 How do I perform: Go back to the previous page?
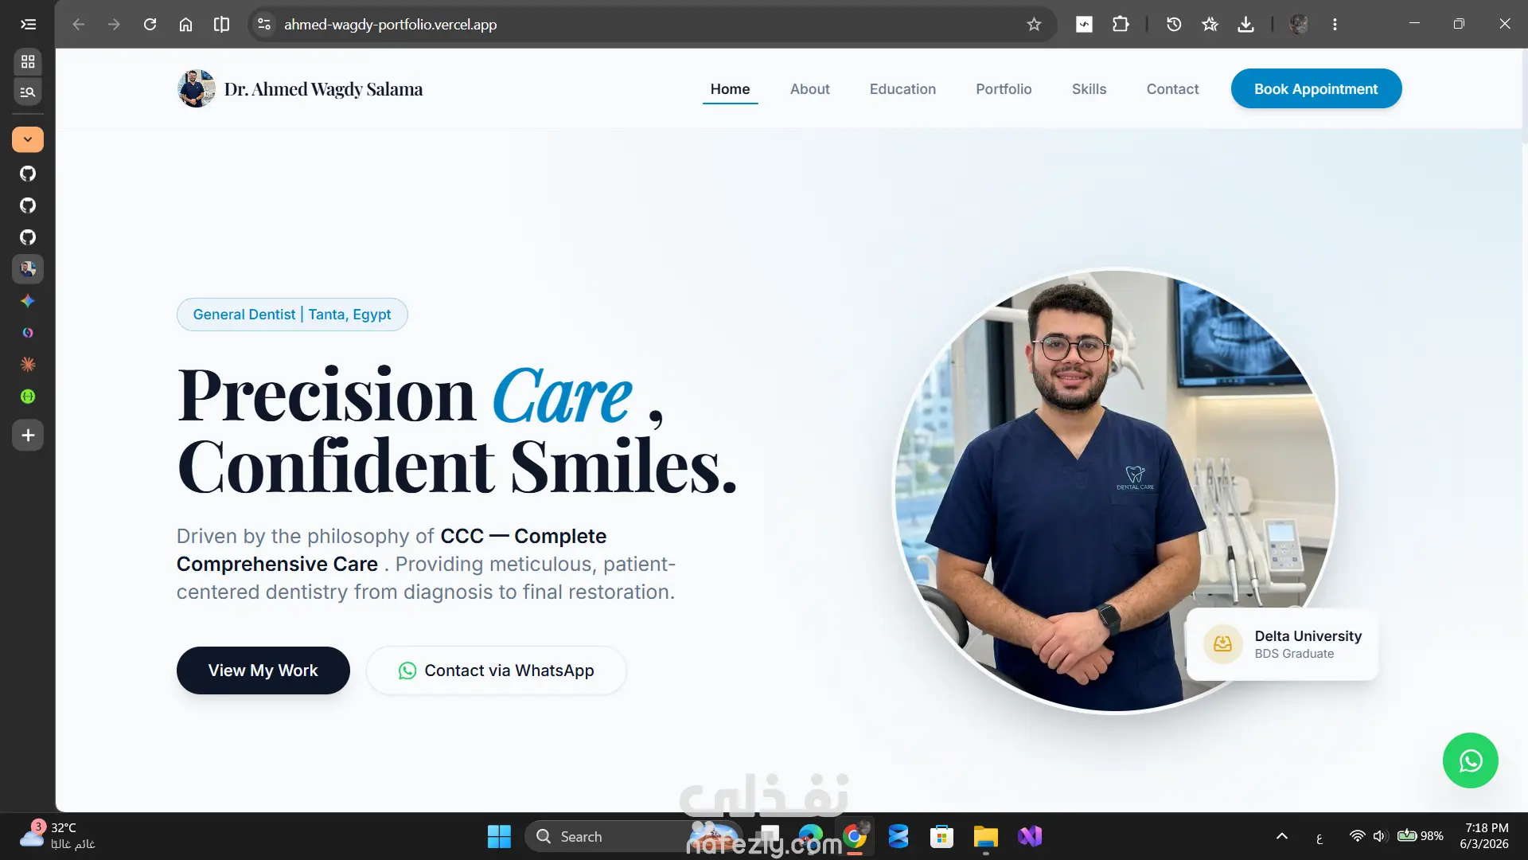(78, 25)
